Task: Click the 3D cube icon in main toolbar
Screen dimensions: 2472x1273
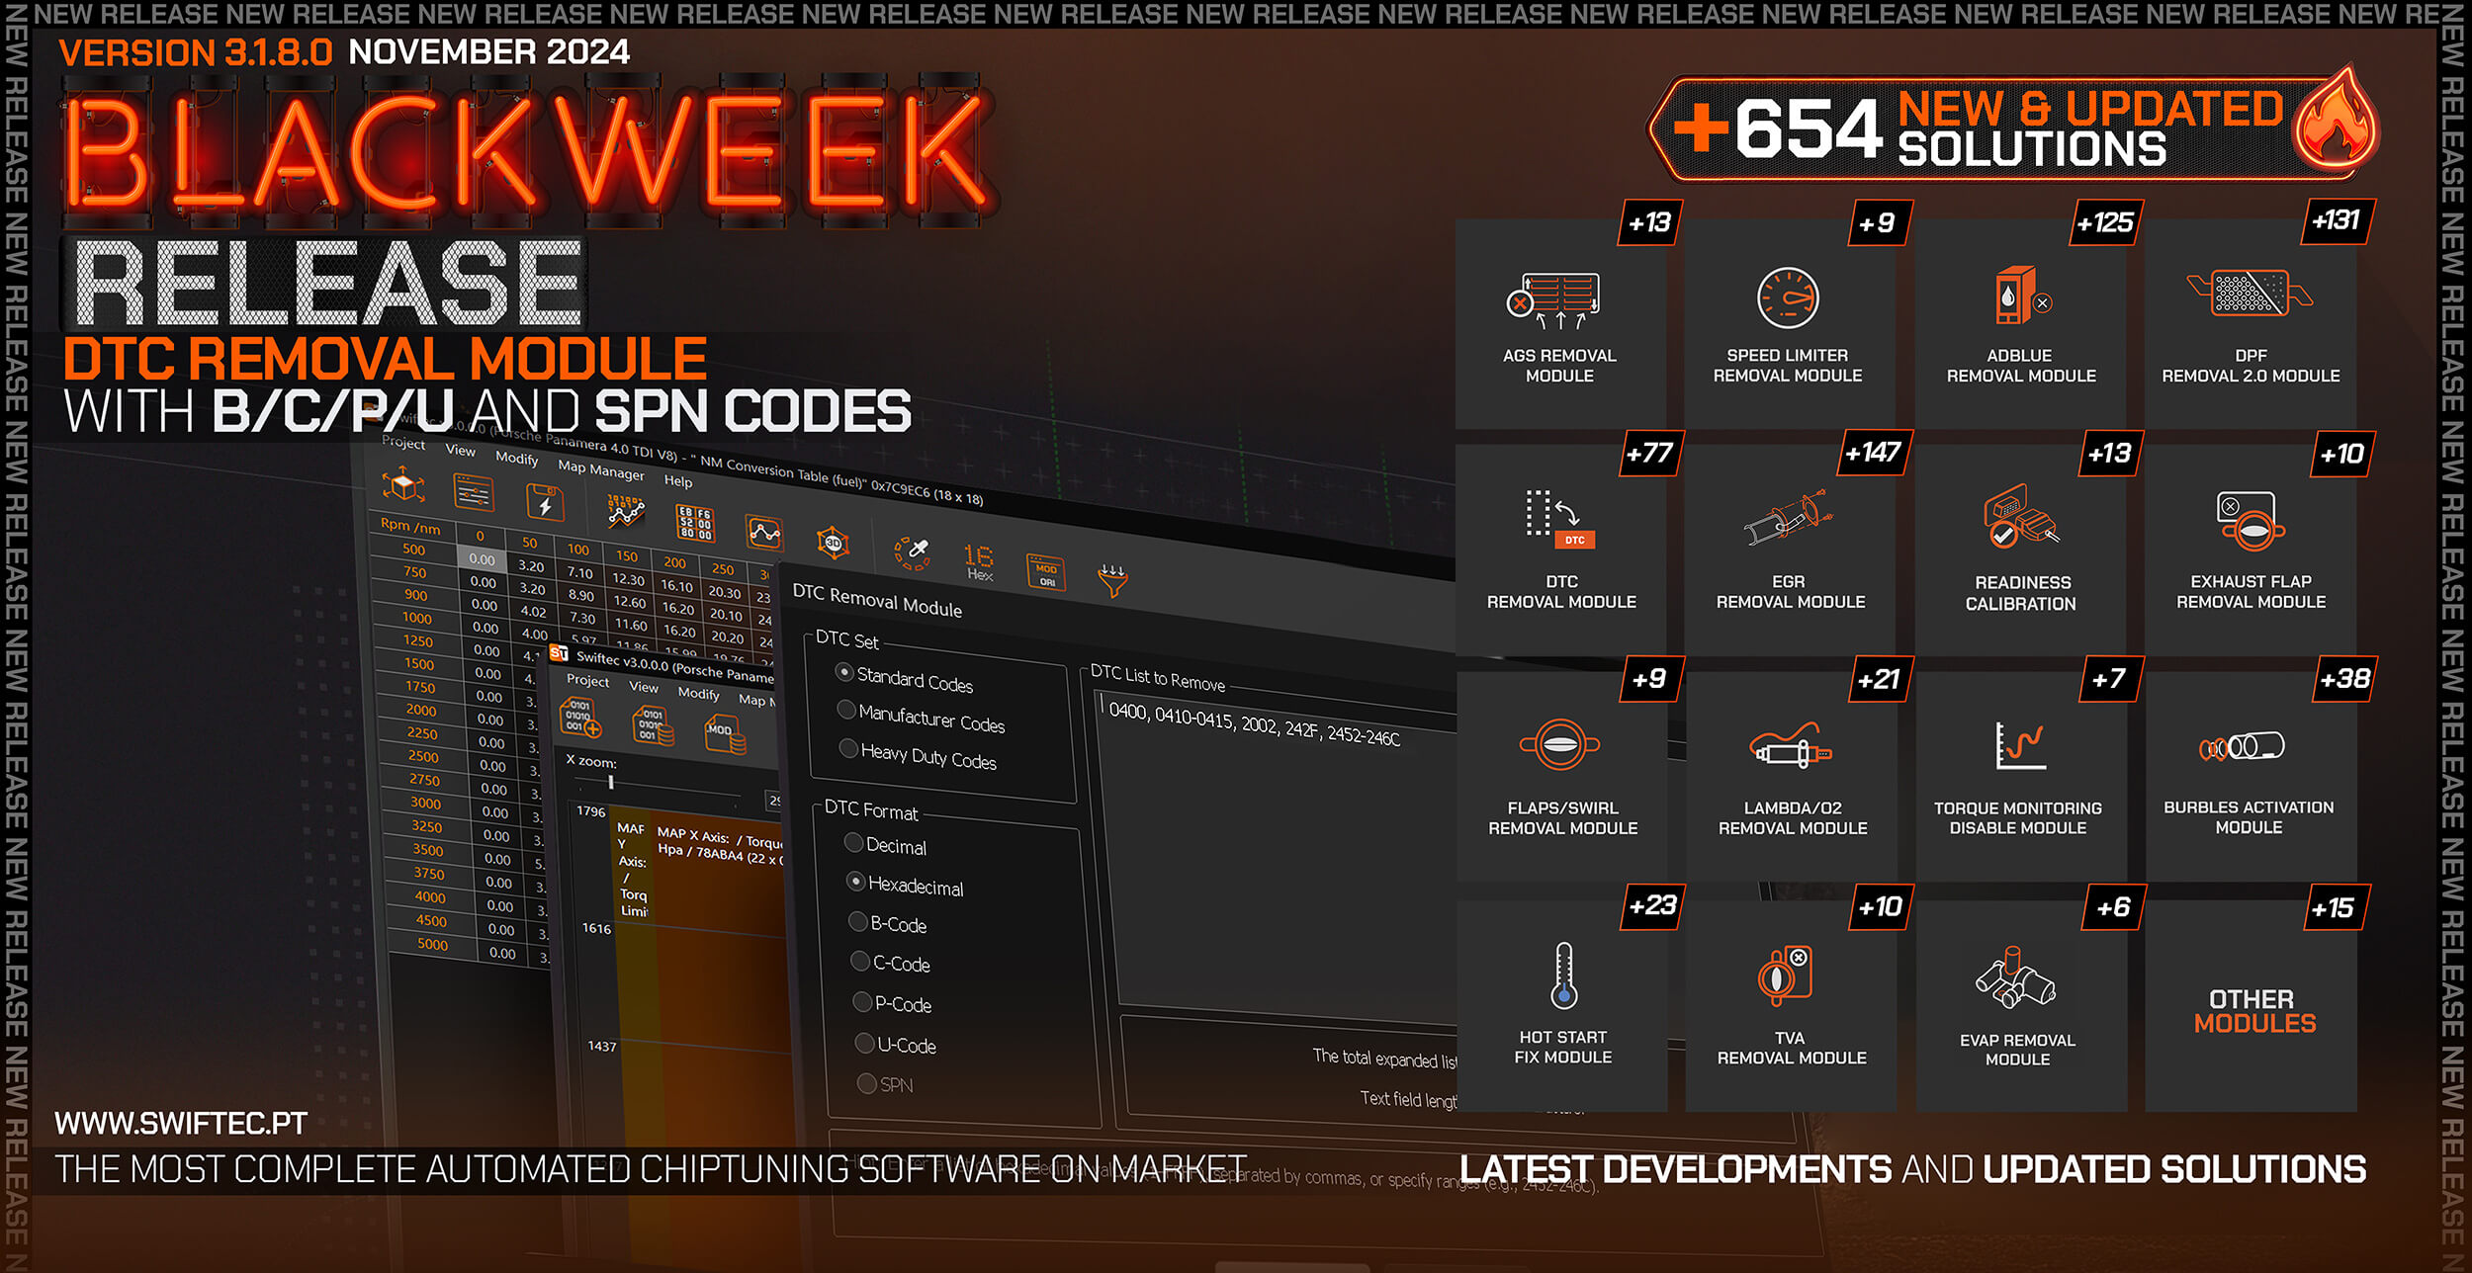Action: click(403, 486)
